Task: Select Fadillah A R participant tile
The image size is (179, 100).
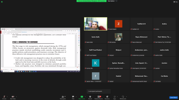Action: point(142,24)
